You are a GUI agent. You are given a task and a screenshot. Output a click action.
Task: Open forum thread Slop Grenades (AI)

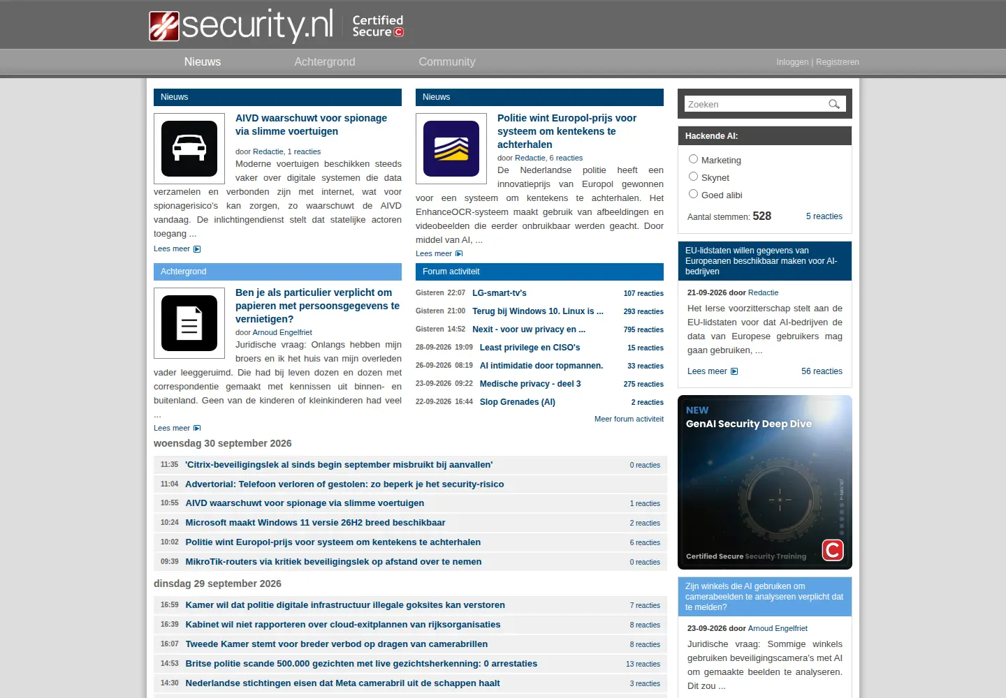[518, 402]
